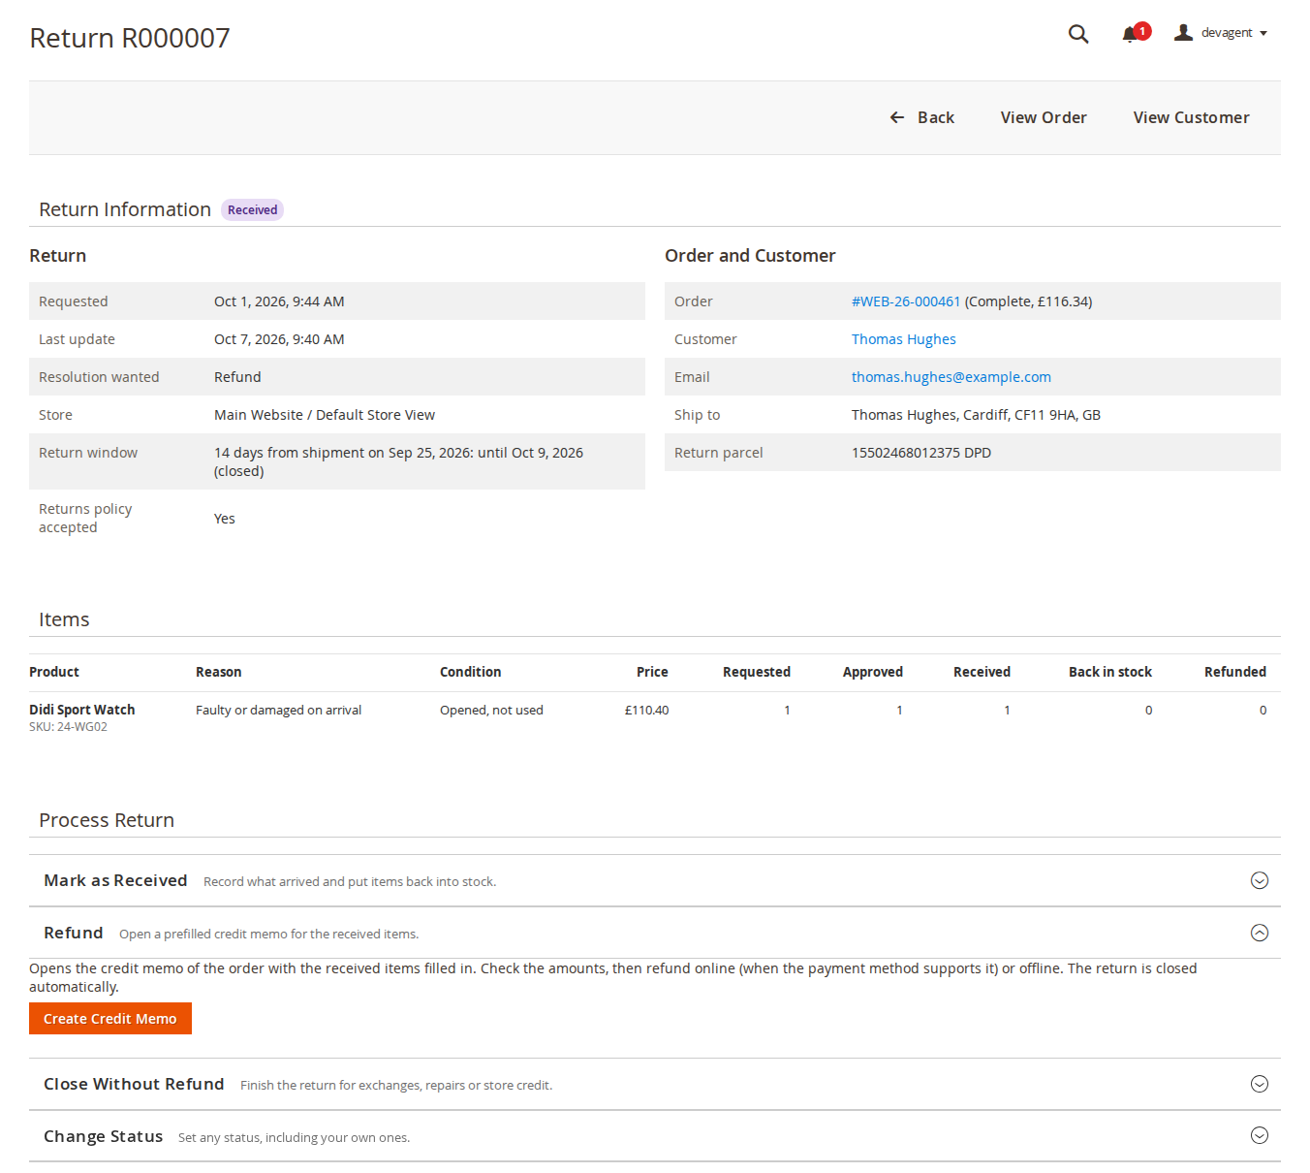Click the Back in stock column header
This screenshot has height=1173, width=1310.
[x=1110, y=672]
